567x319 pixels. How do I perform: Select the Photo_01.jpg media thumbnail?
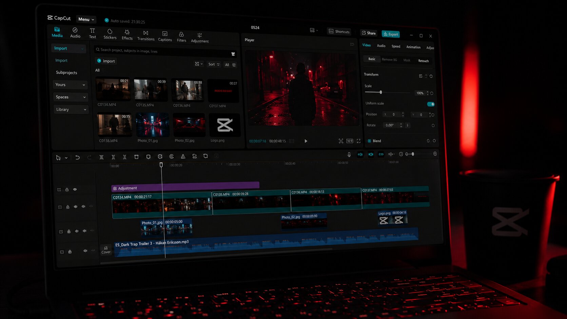click(x=152, y=125)
